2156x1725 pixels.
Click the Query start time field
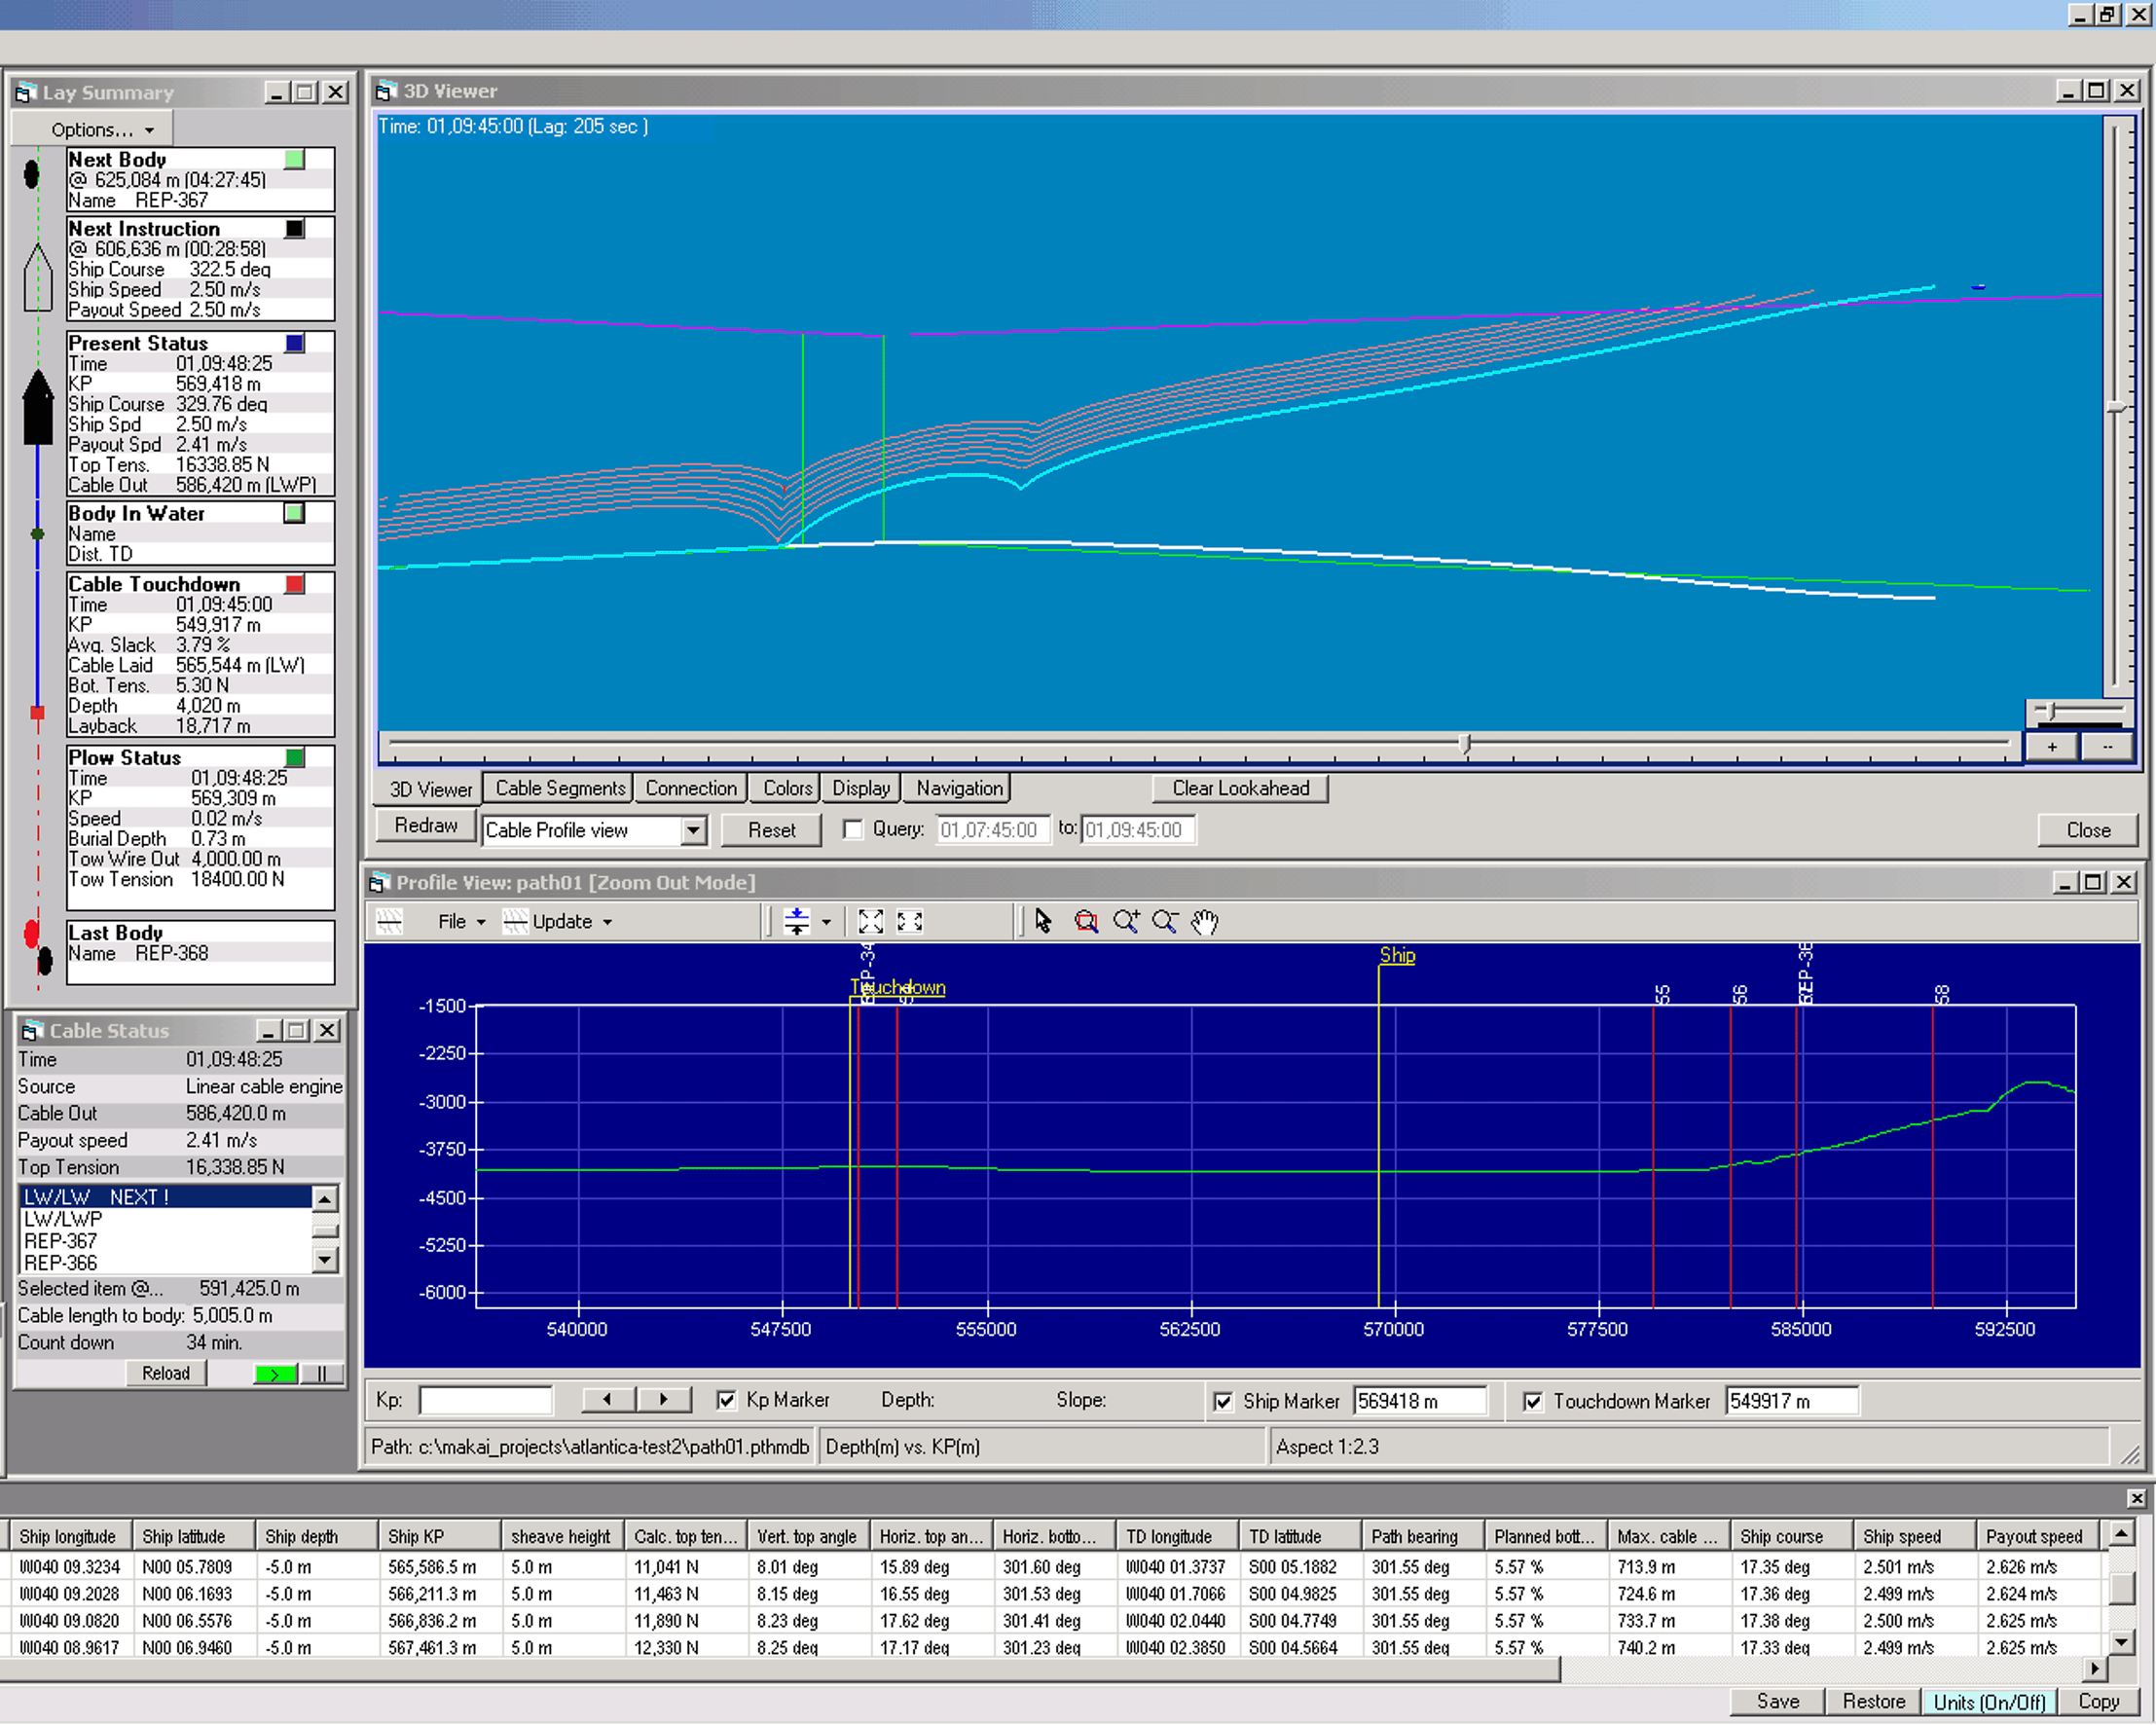[992, 830]
